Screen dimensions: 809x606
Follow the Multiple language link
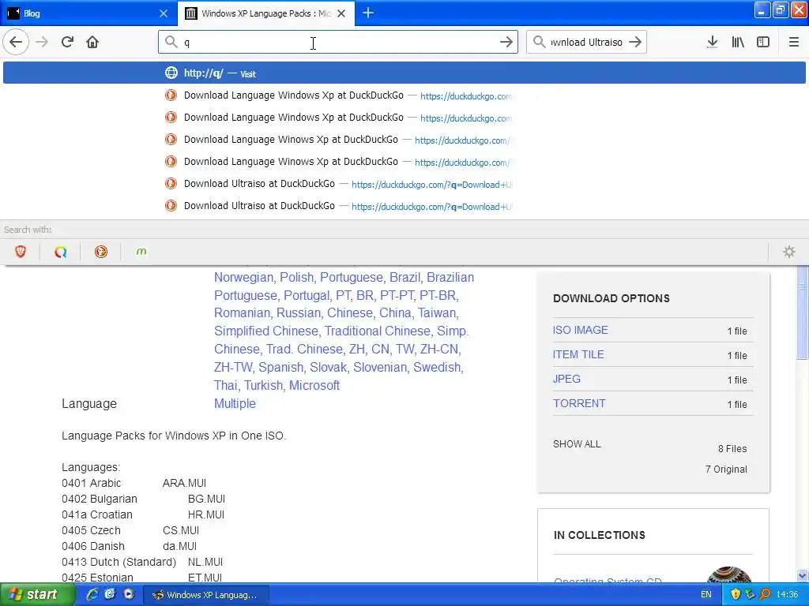tap(235, 403)
